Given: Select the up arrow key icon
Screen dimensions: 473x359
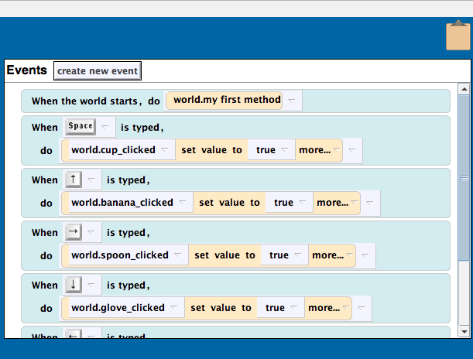Looking at the screenshot, I should pyautogui.click(x=73, y=180).
